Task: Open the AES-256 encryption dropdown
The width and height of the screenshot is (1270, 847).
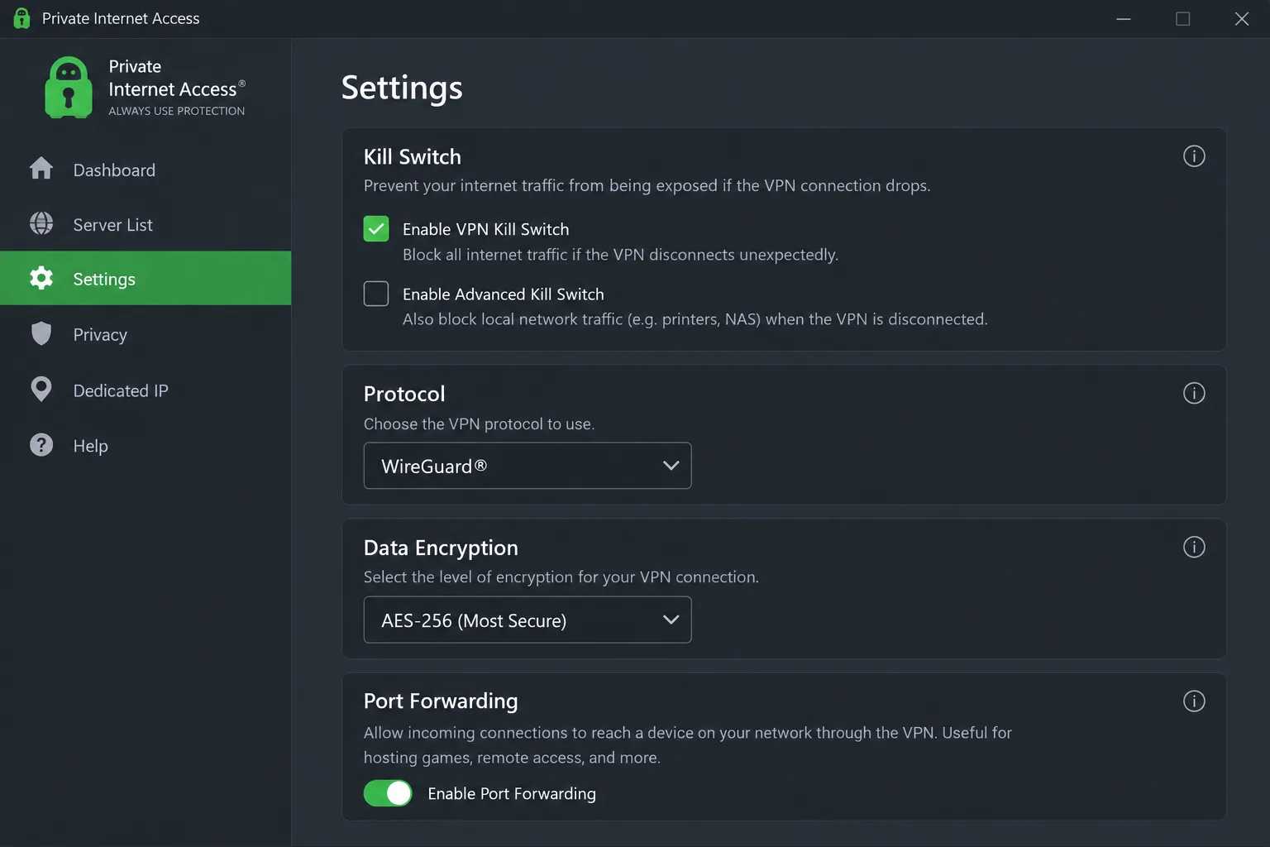Action: (528, 620)
